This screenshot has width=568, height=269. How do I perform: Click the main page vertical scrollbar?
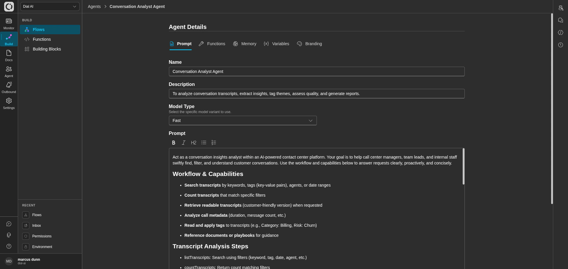coord(552,108)
